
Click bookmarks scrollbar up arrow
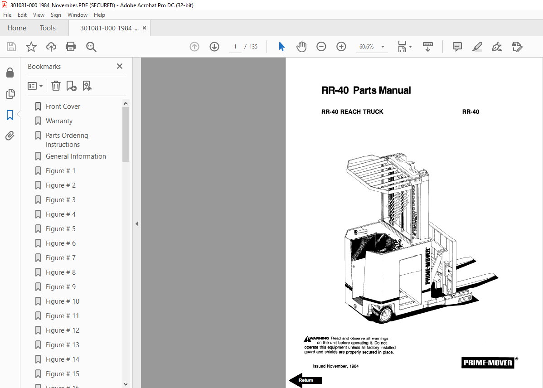pos(126,103)
